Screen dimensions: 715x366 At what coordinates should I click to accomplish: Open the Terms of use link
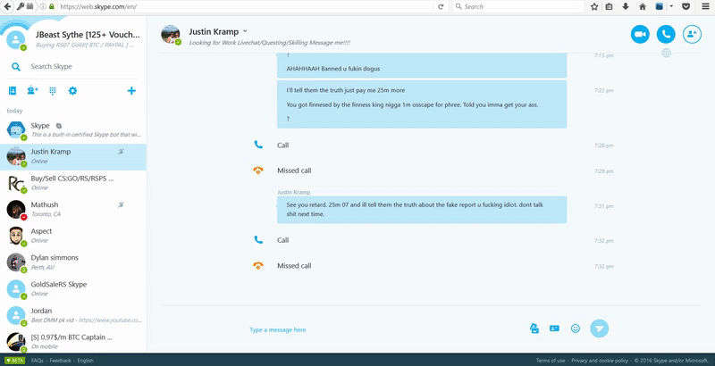pos(551,361)
